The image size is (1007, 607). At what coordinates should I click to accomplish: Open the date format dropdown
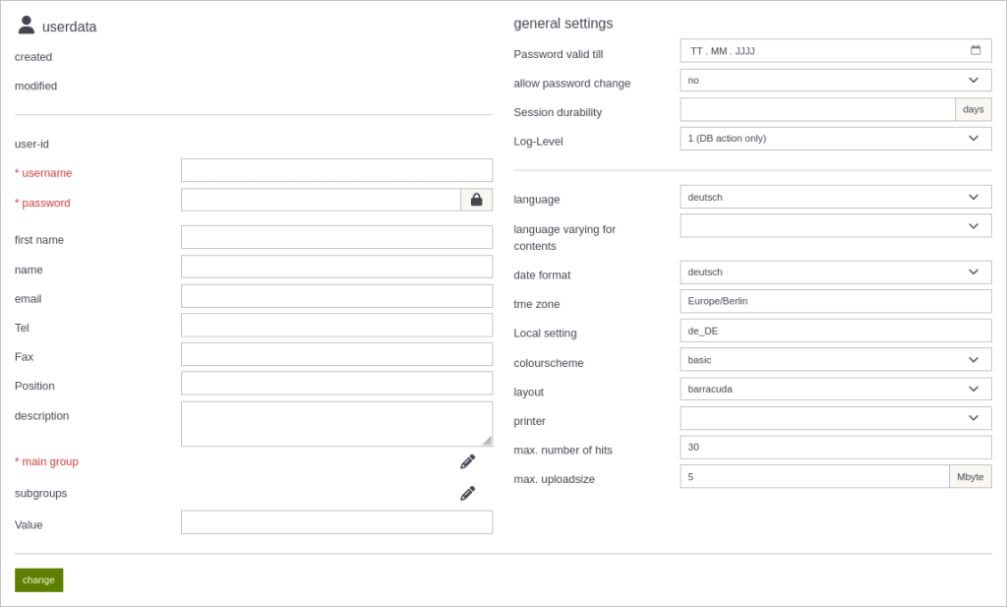[x=836, y=273]
